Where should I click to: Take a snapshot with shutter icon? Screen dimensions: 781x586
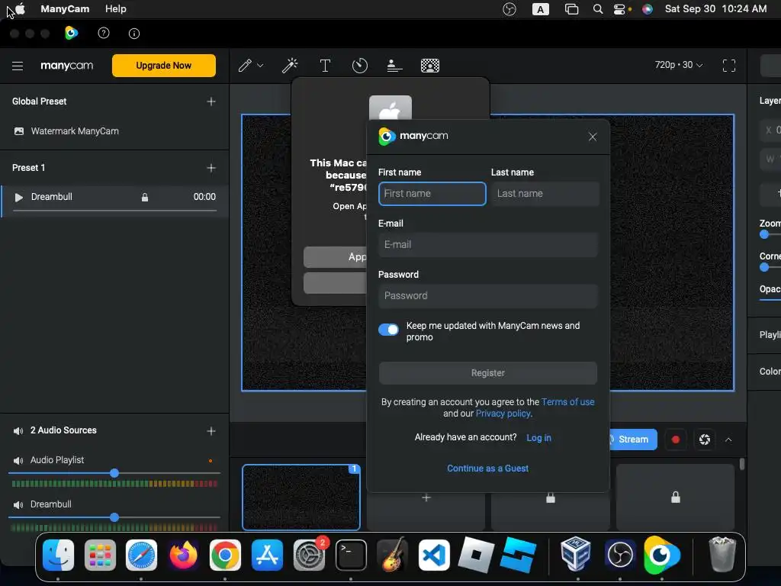coord(704,439)
